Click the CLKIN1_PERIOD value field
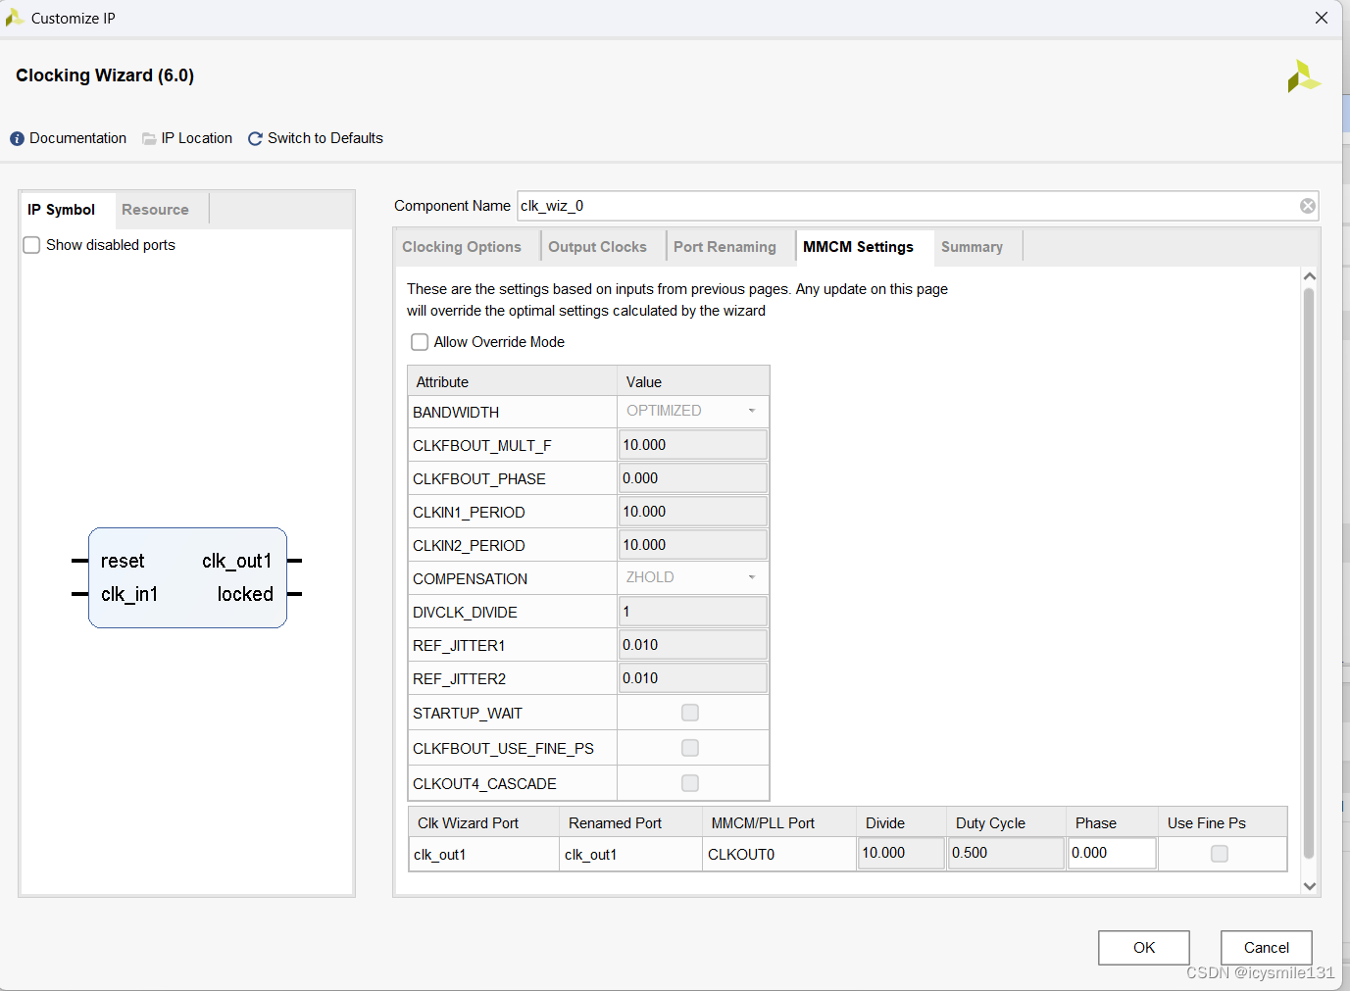Screen dimensions: 1350x991 pos(692,512)
